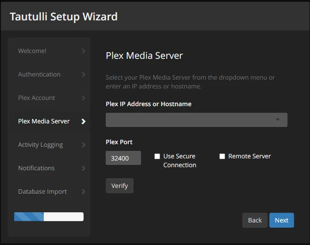Click the white chevron beside Plex Media Server

coord(84,122)
